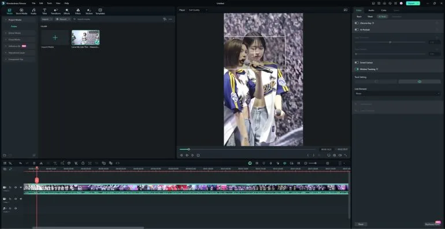445x229 pixels.
Task: Open the media panel more options menu
Action: click(x=170, y=19)
